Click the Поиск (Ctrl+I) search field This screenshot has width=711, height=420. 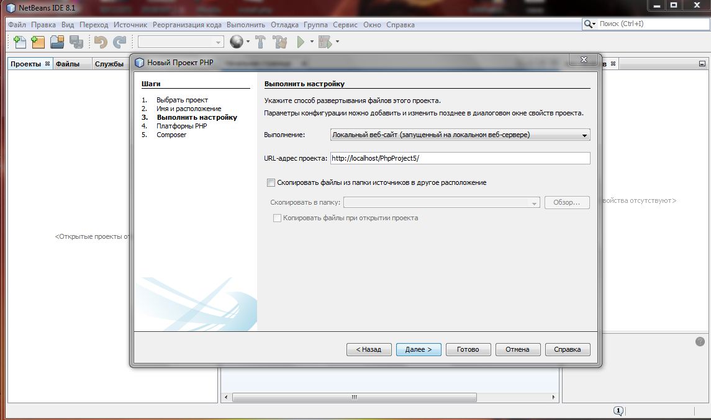tap(653, 24)
